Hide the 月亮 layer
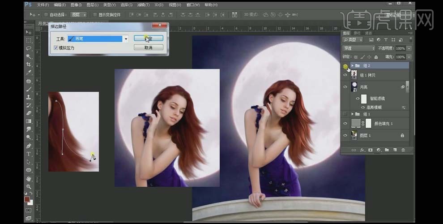Viewport: 443px width, 224px height. coord(345,87)
